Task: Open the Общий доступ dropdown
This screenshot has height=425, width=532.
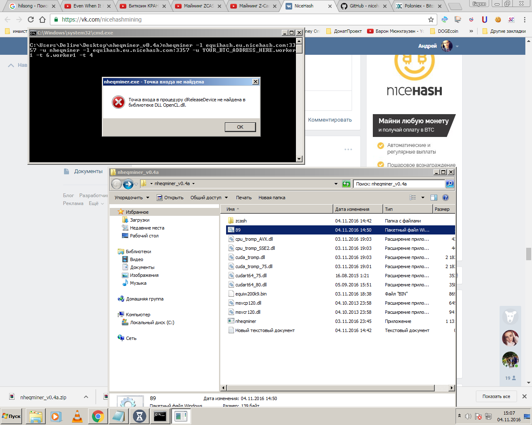Action: point(209,198)
